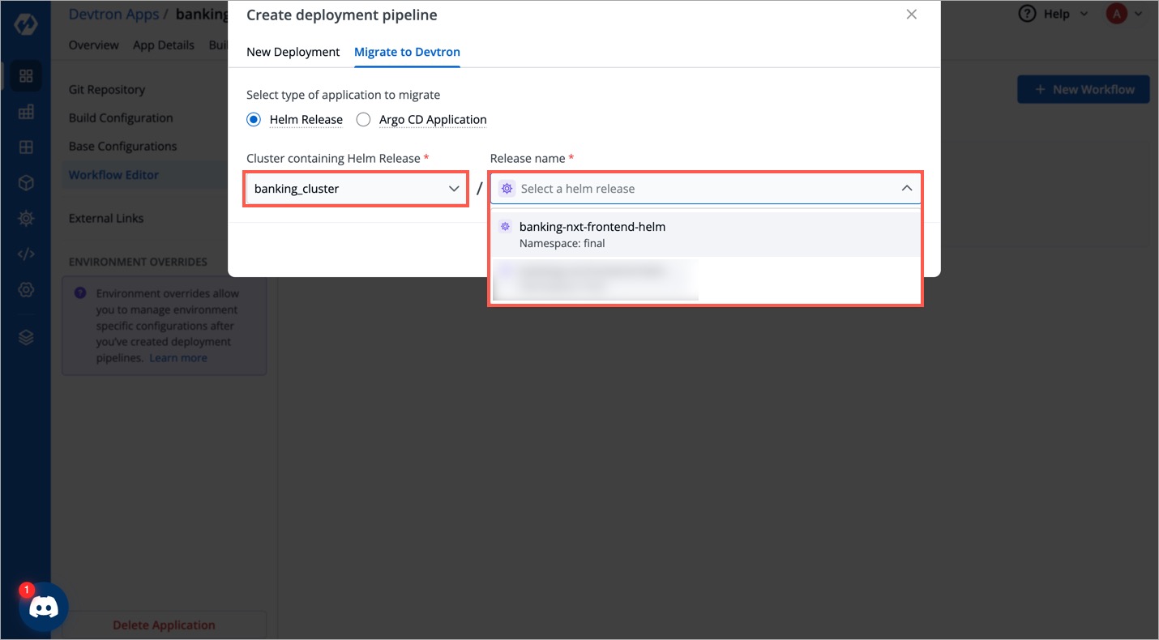Screen dimensions: 1159x640
Task: Open the Cluster containing Helm Release dropdown
Action: [355, 188]
